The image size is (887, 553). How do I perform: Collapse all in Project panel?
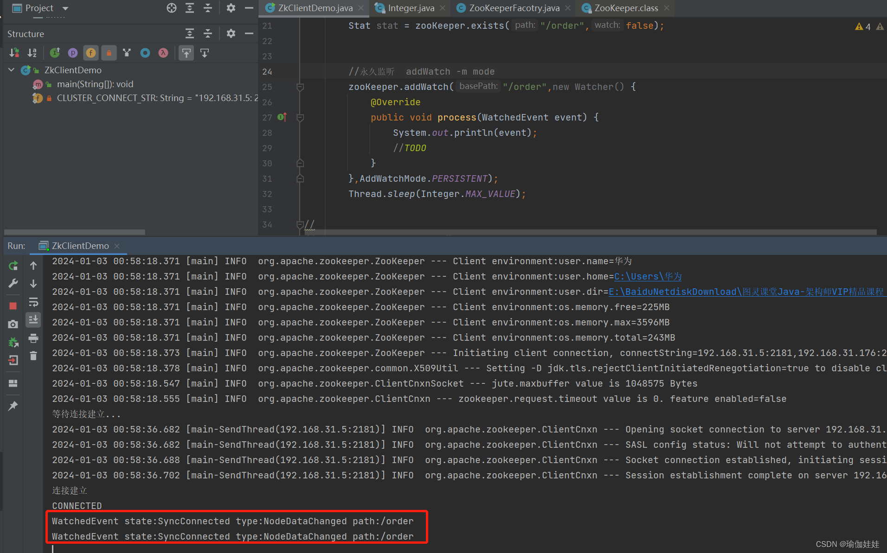click(x=208, y=8)
